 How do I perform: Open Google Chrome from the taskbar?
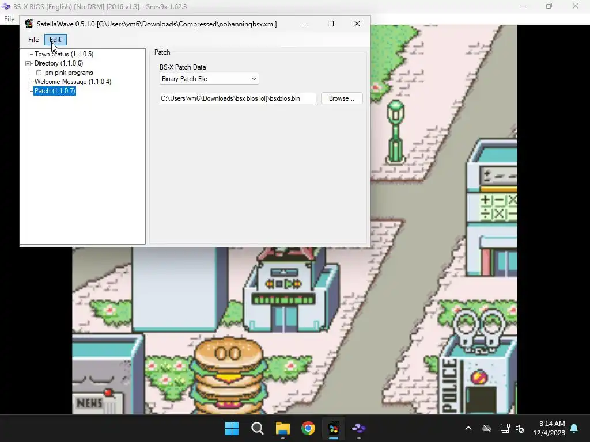pyautogui.click(x=308, y=428)
